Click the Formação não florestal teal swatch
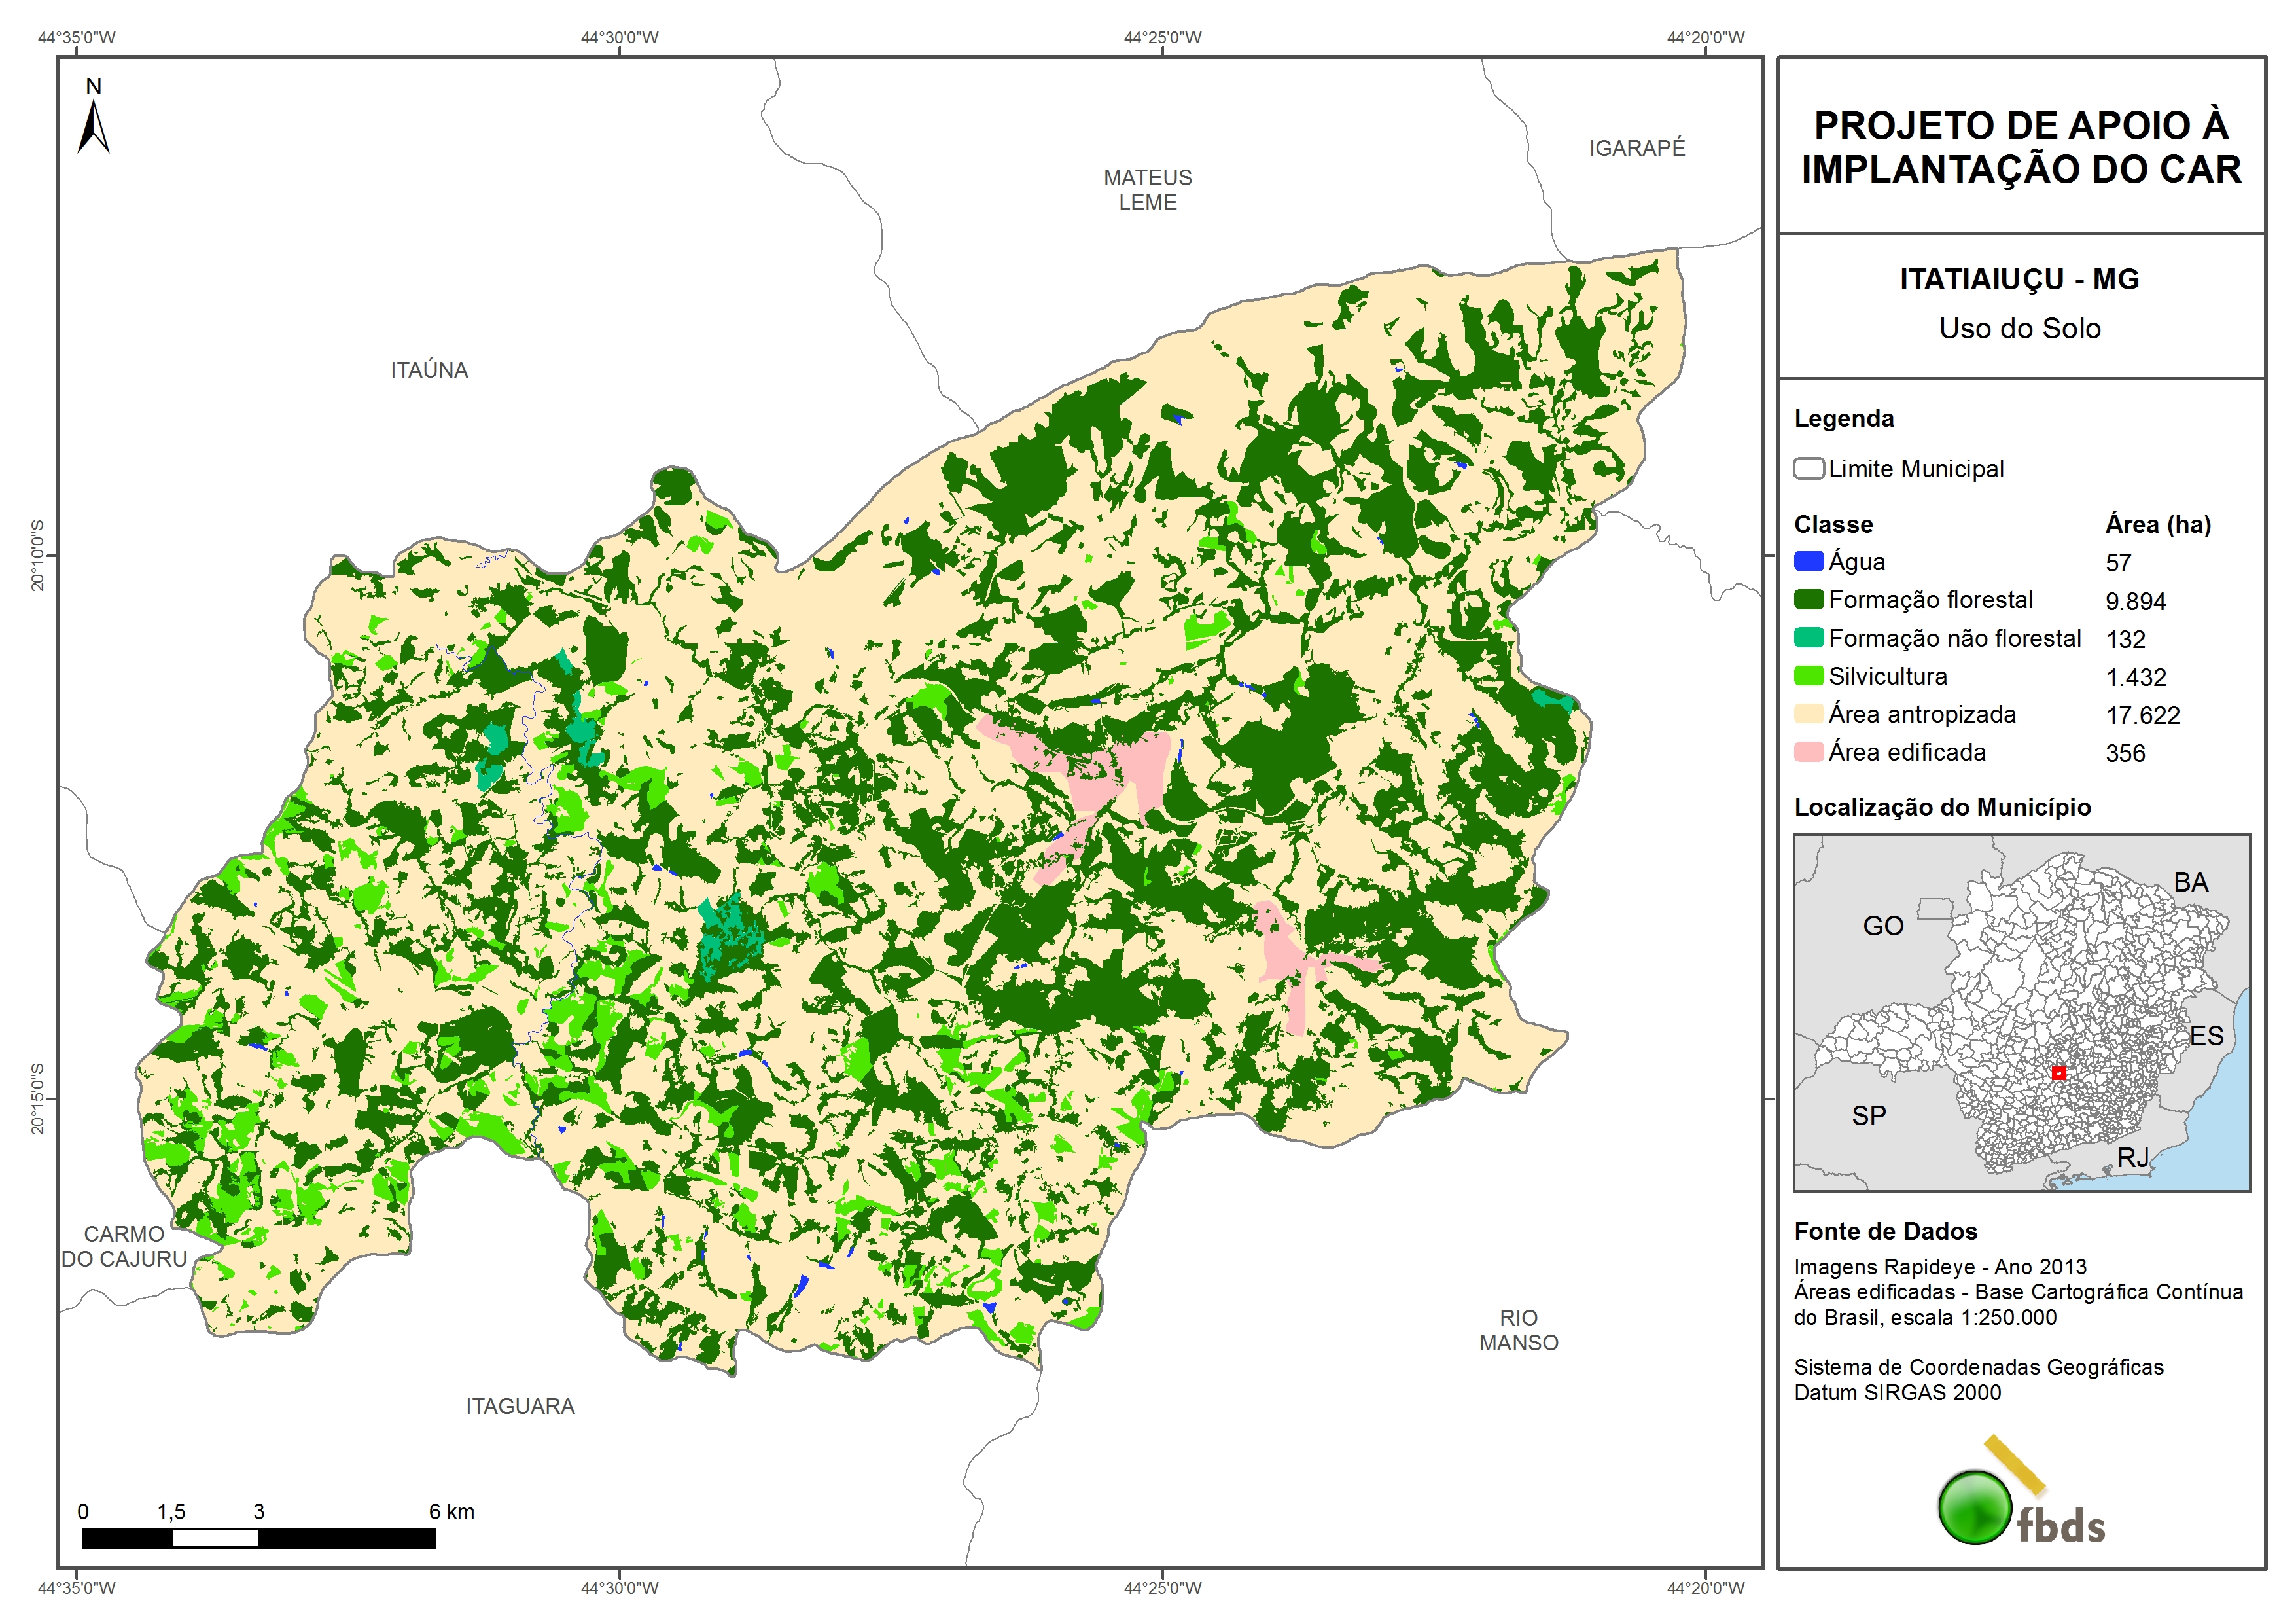The width and height of the screenshot is (2296, 1624). point(1808,638)
